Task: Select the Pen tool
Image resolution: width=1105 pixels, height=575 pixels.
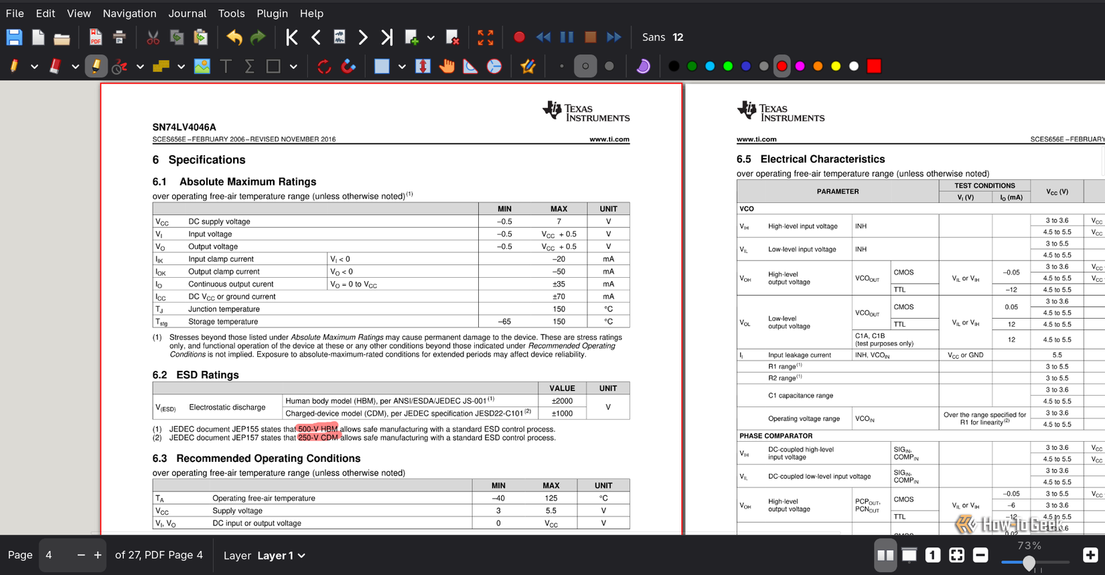Action: click(x=14, y=66)
